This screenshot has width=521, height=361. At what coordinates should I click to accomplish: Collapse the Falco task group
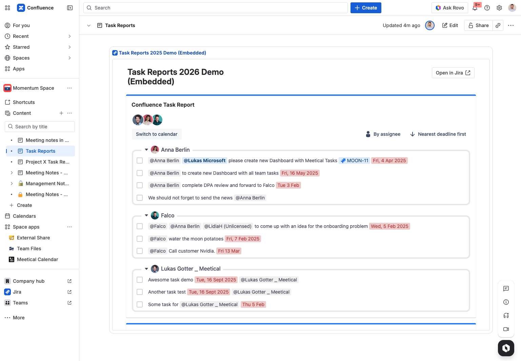[x=146, y=215]
